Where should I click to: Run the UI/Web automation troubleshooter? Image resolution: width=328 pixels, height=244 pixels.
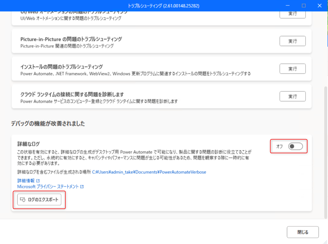coord(292,14)
